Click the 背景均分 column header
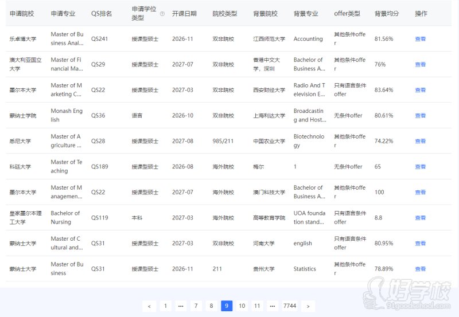 pos(387,14)
